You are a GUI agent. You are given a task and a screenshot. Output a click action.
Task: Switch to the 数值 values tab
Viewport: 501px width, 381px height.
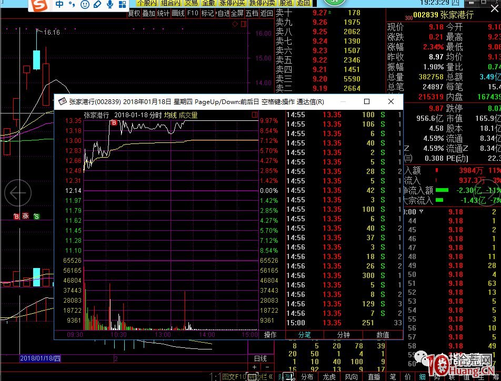383,335
